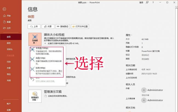Click the home icon beside 开始
The height and width of the screenshot is (112, 178).
[4, 16]
